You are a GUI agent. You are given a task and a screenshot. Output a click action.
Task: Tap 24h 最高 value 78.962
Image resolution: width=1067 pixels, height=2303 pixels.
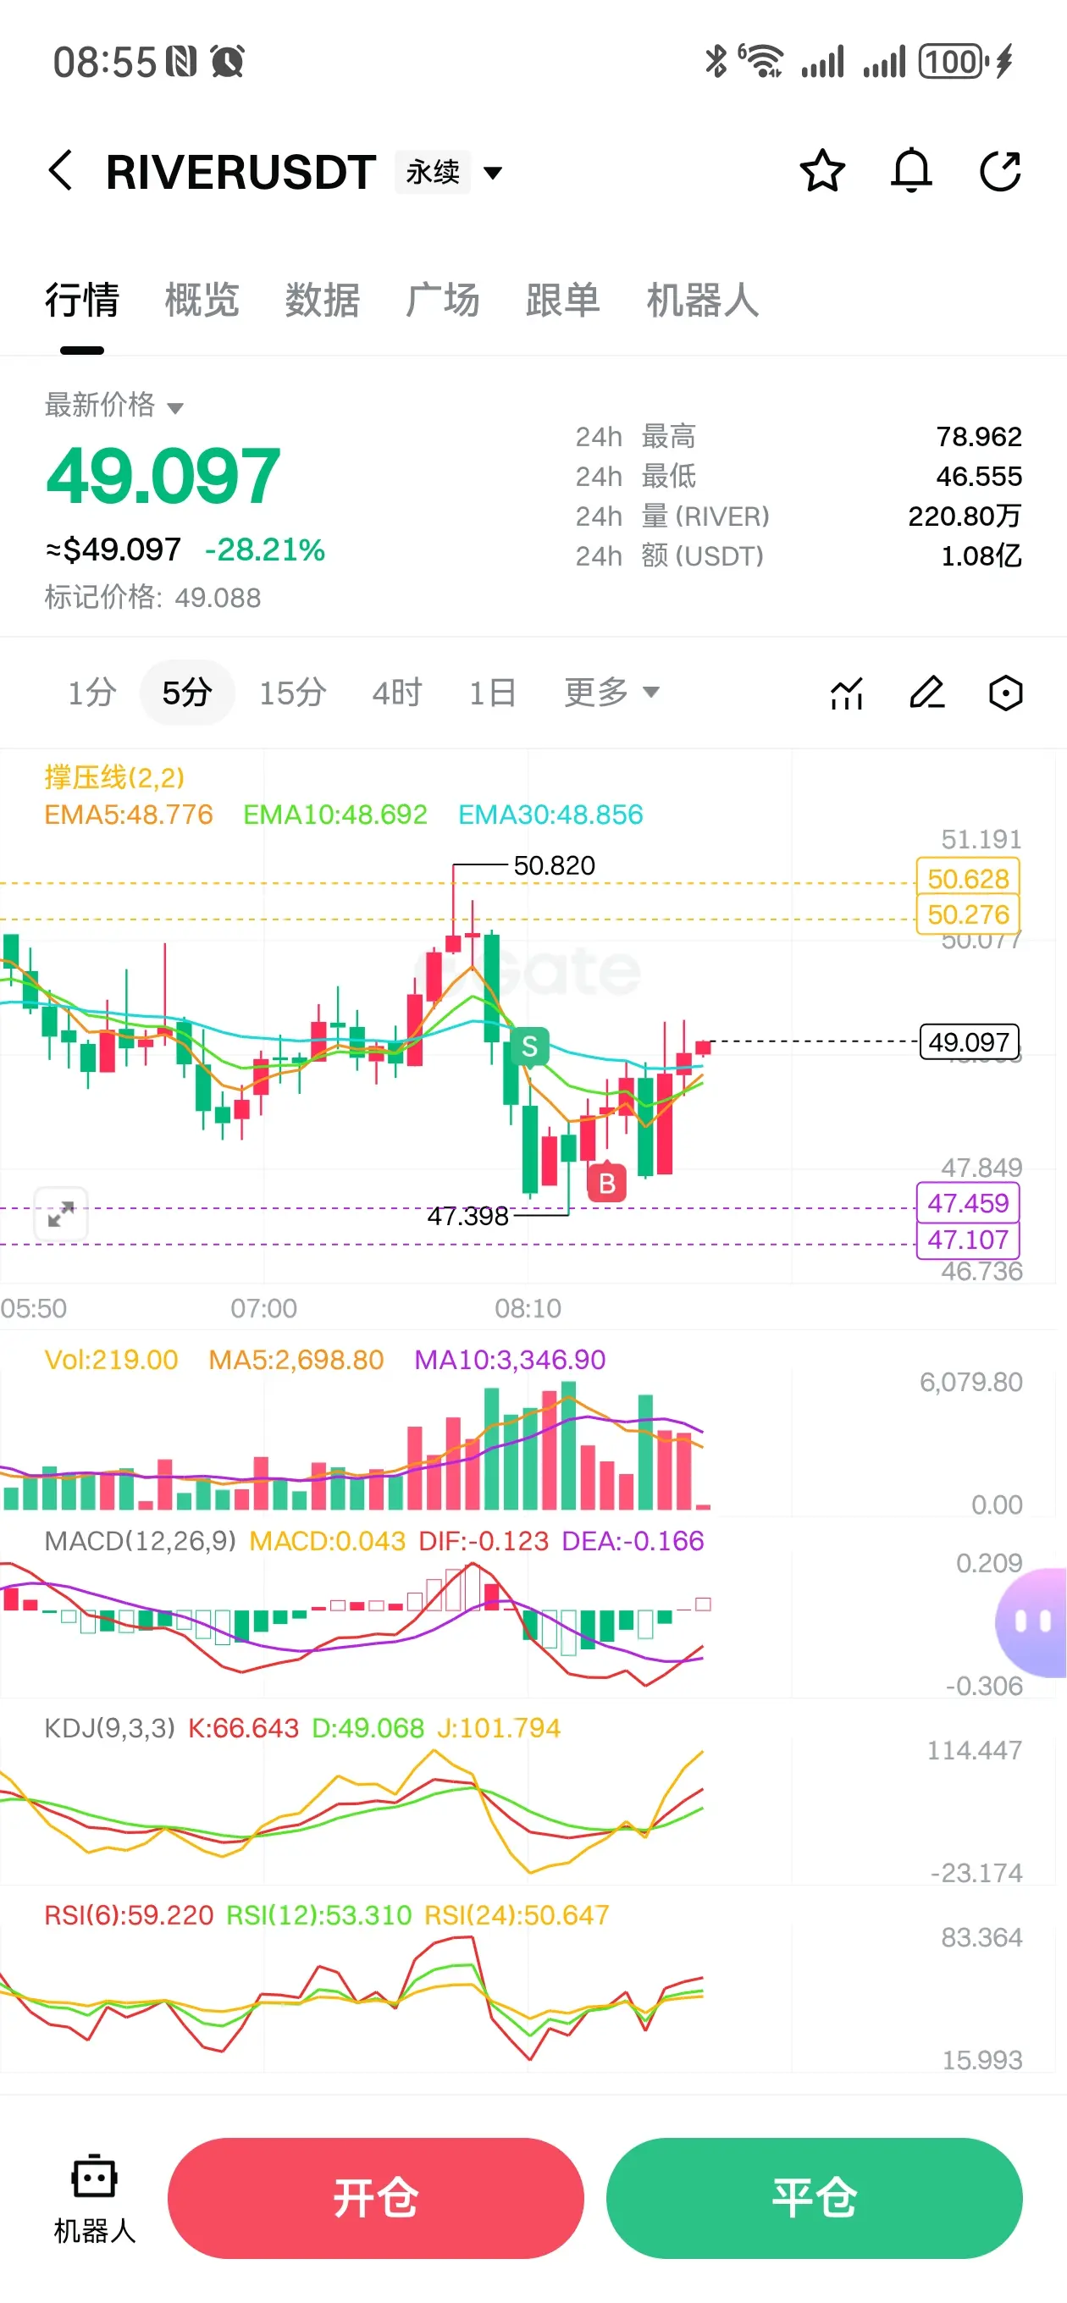tap(978, 436)
